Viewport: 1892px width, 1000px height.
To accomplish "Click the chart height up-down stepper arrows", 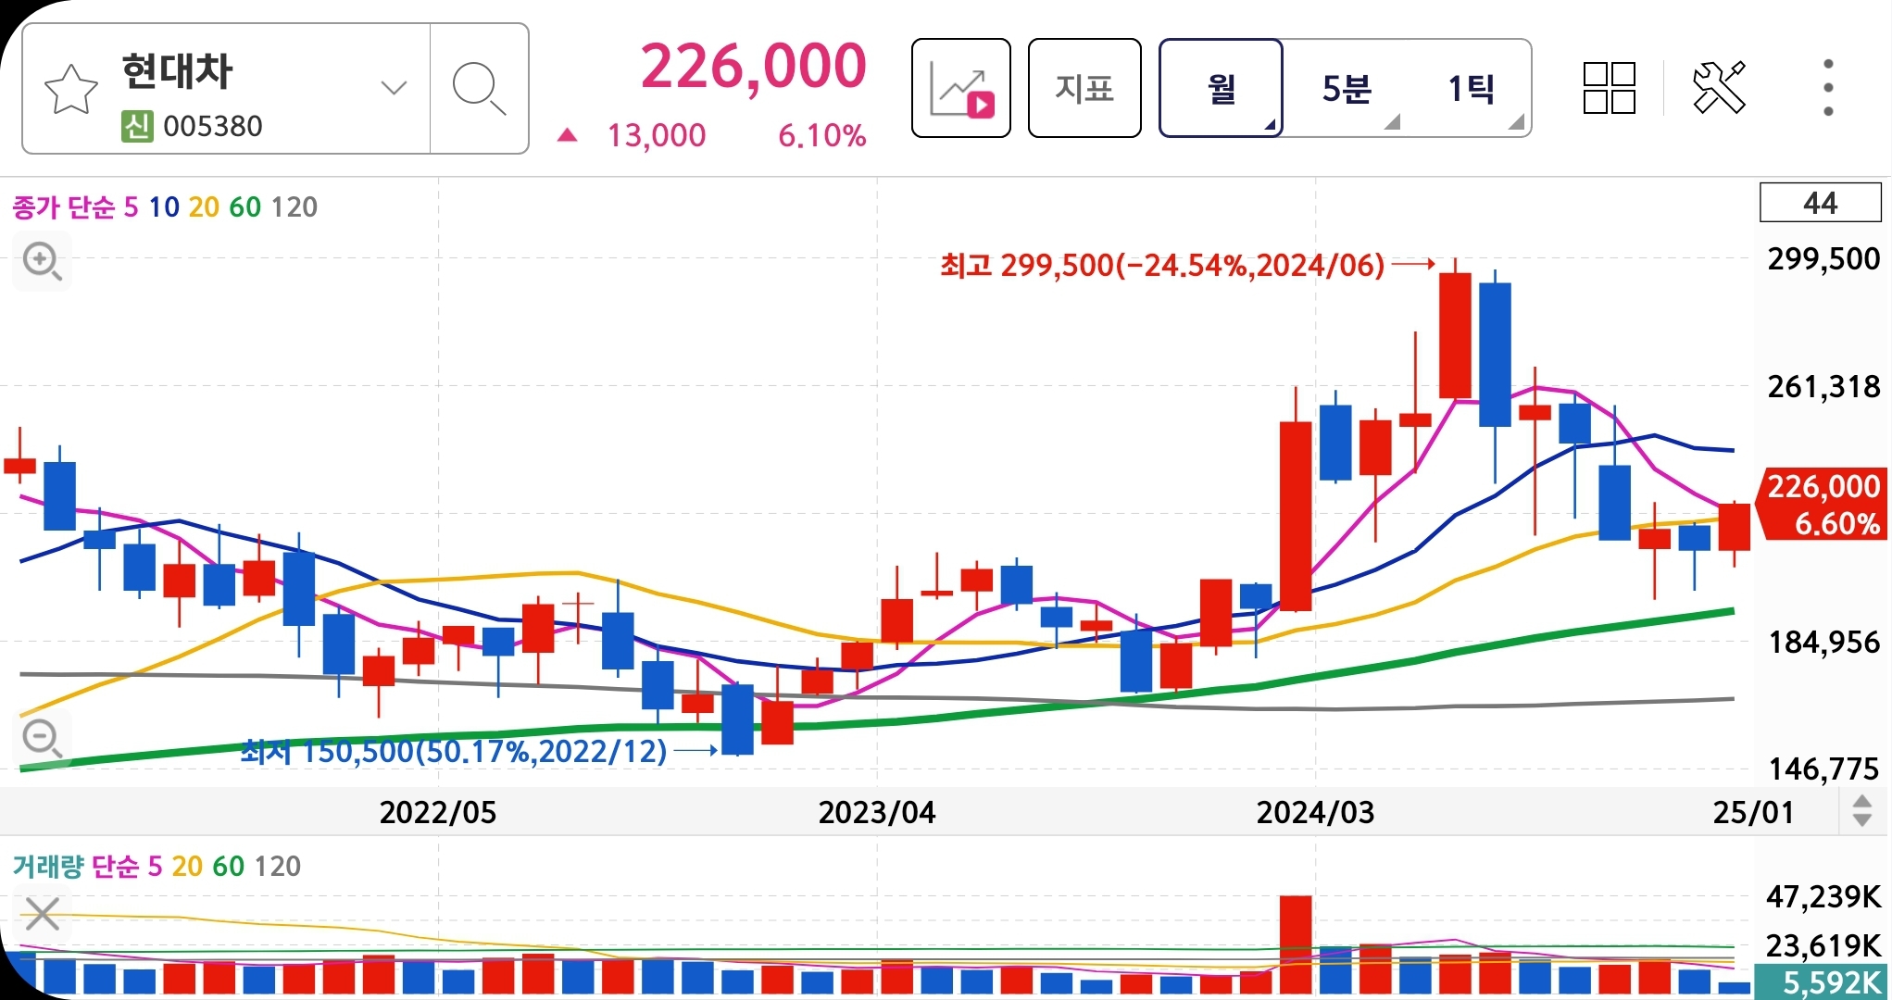I will click(1862, 811).
